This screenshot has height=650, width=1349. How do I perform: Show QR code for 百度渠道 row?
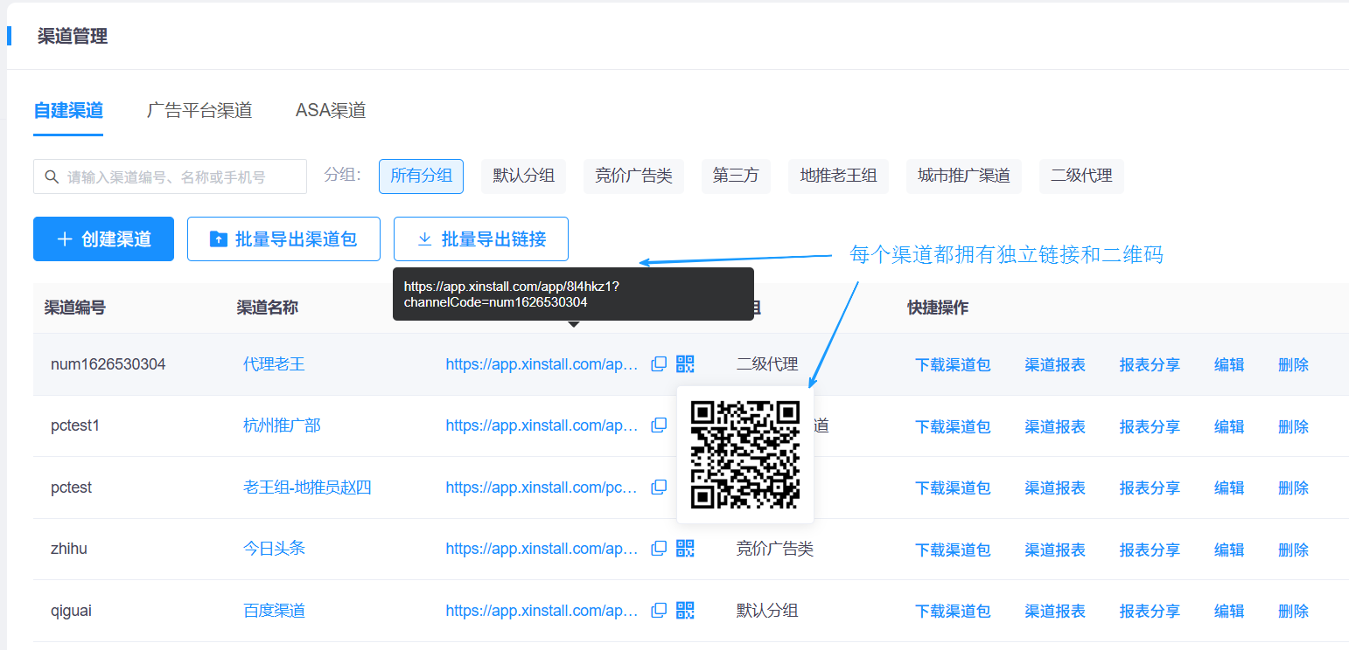[685, 610]
